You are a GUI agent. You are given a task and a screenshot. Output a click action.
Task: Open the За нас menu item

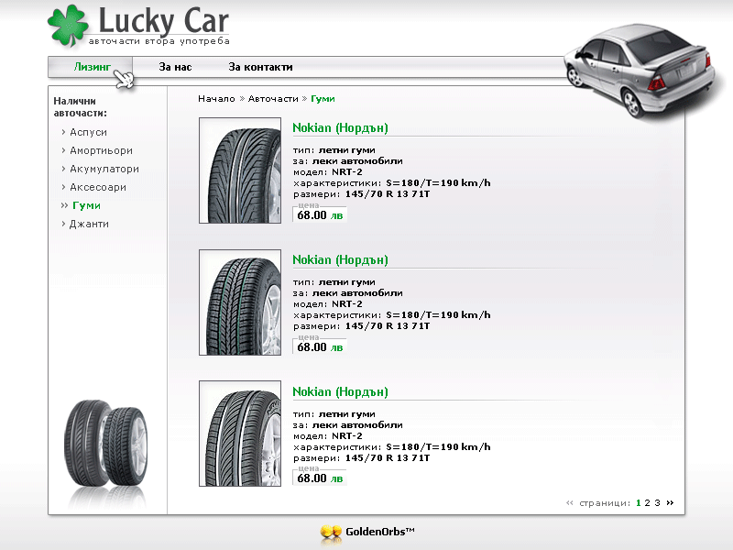pyautogui.click(x=175, y=67)
